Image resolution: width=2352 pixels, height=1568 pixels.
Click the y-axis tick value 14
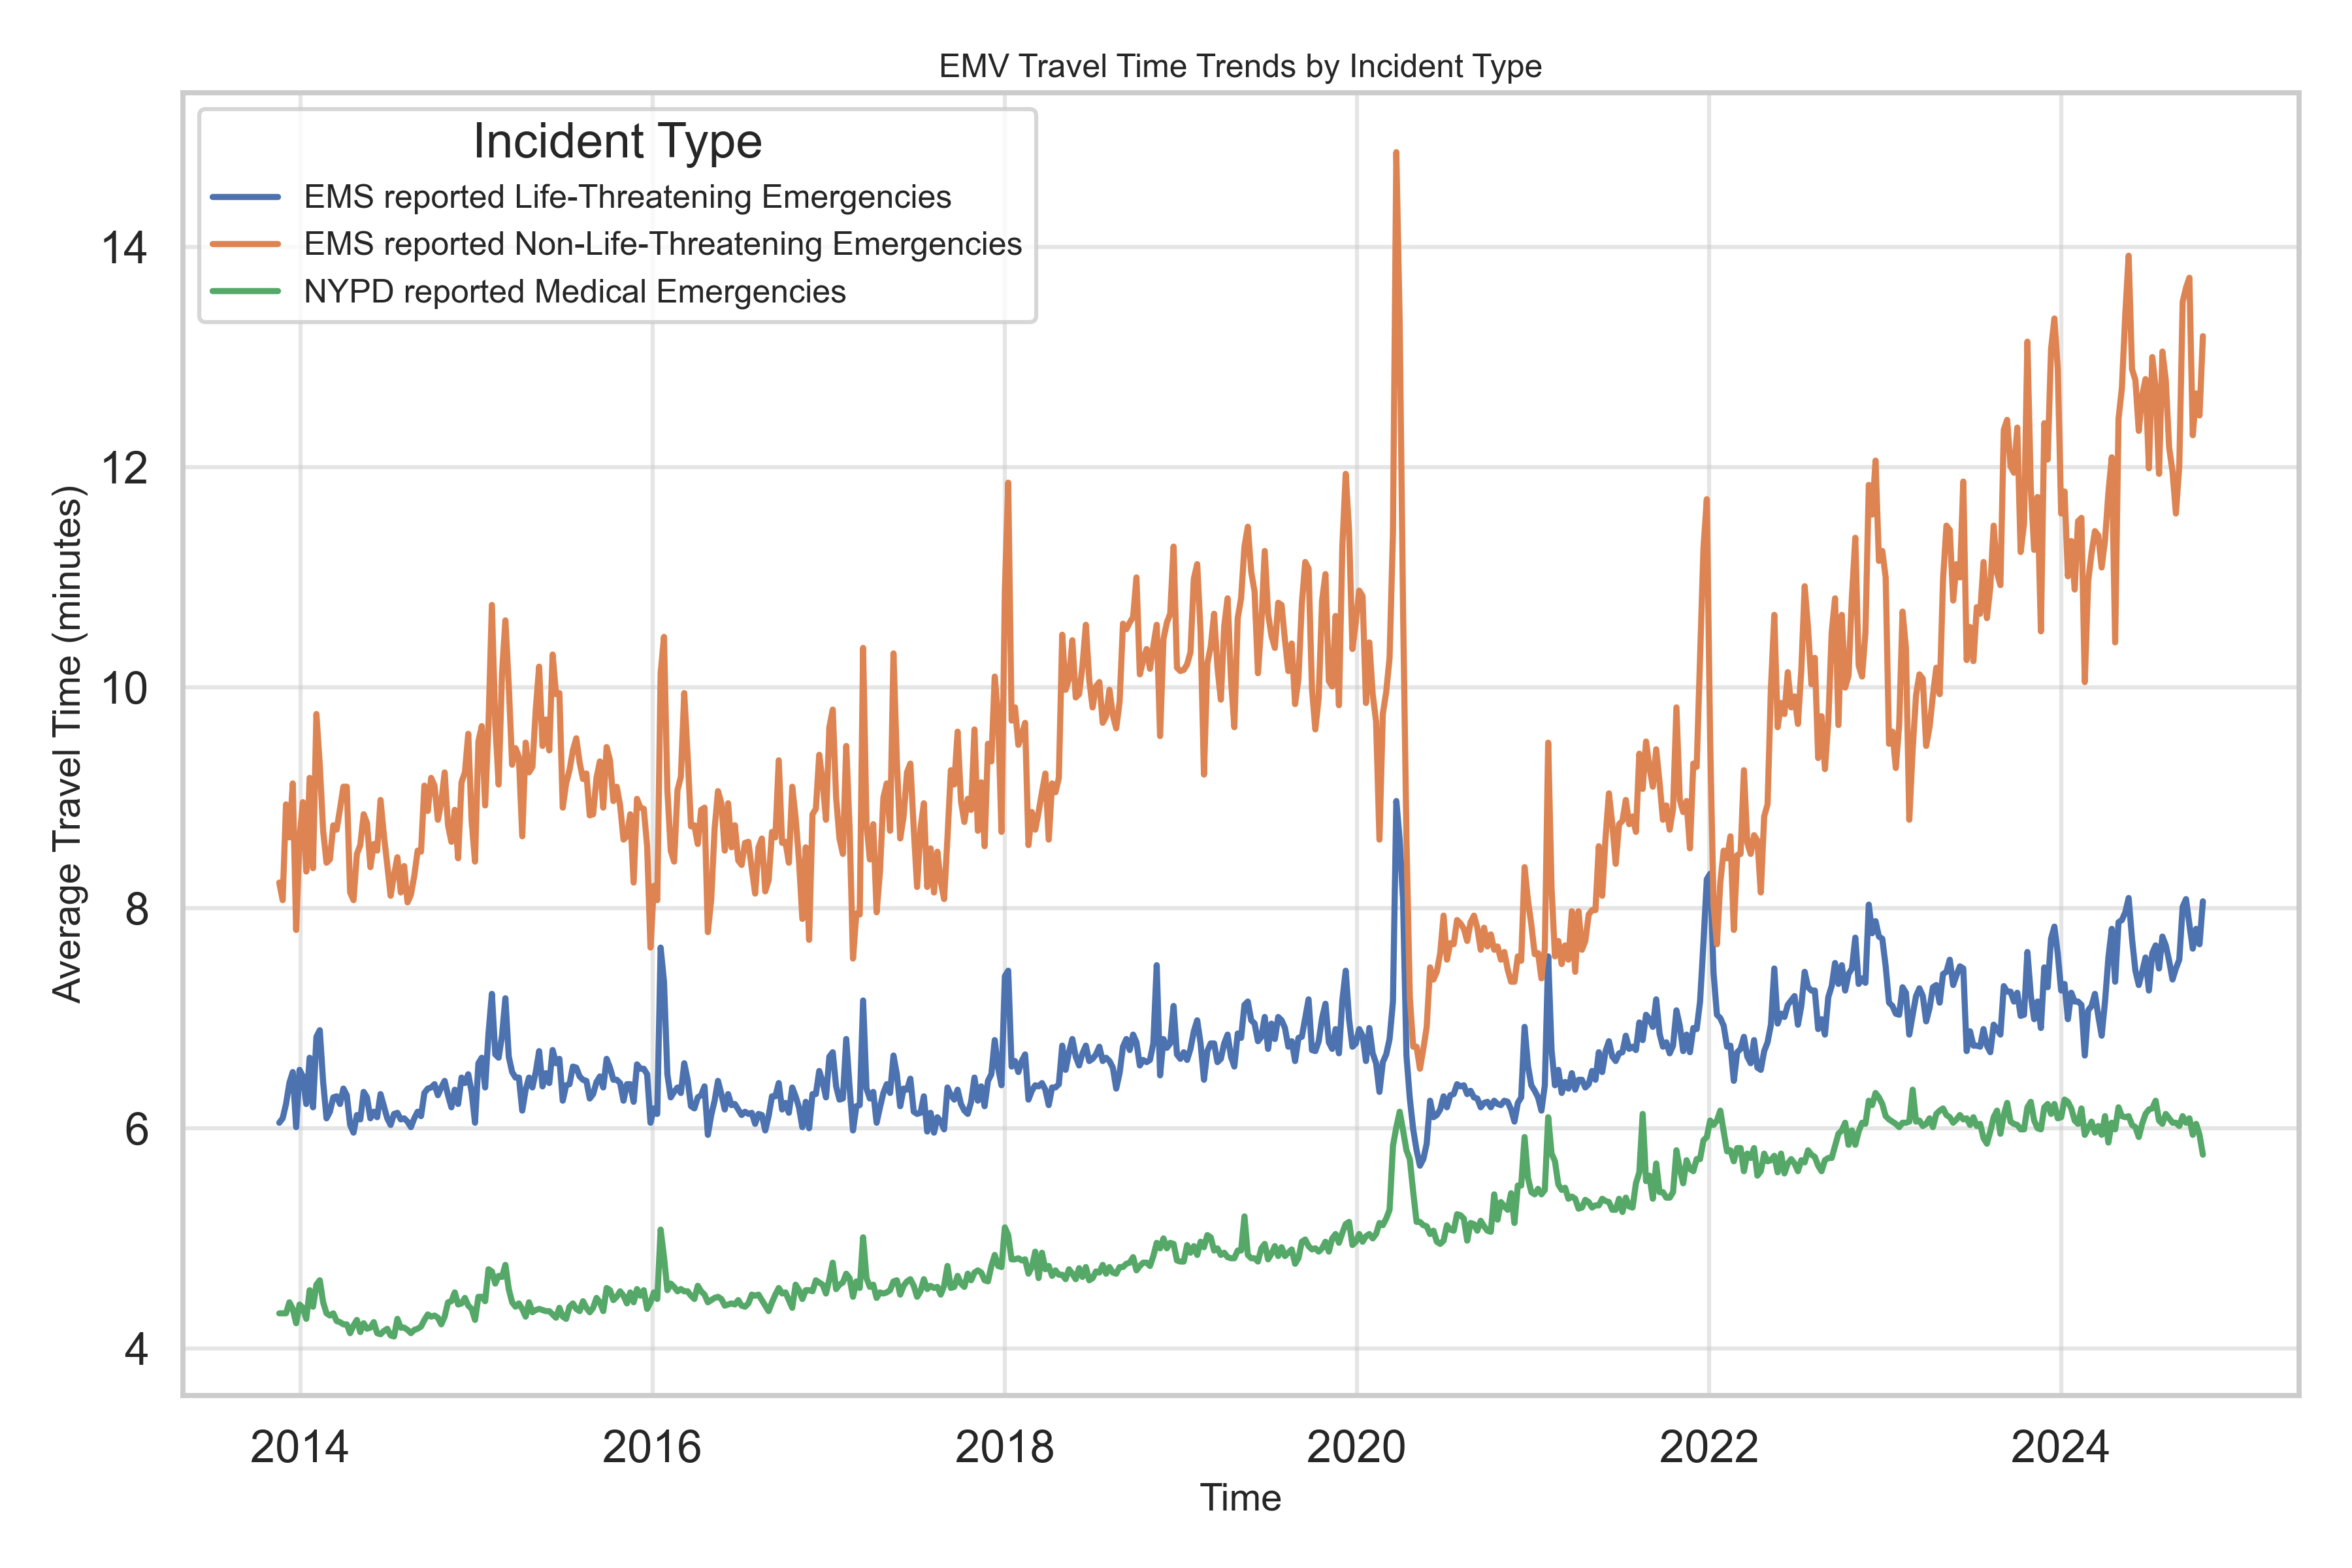[124, 247]
